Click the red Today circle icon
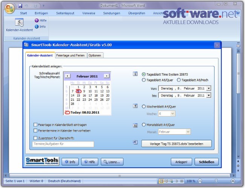Image resolution: width=245 pixels, height=188 pixels. click(x=67, y=112)
